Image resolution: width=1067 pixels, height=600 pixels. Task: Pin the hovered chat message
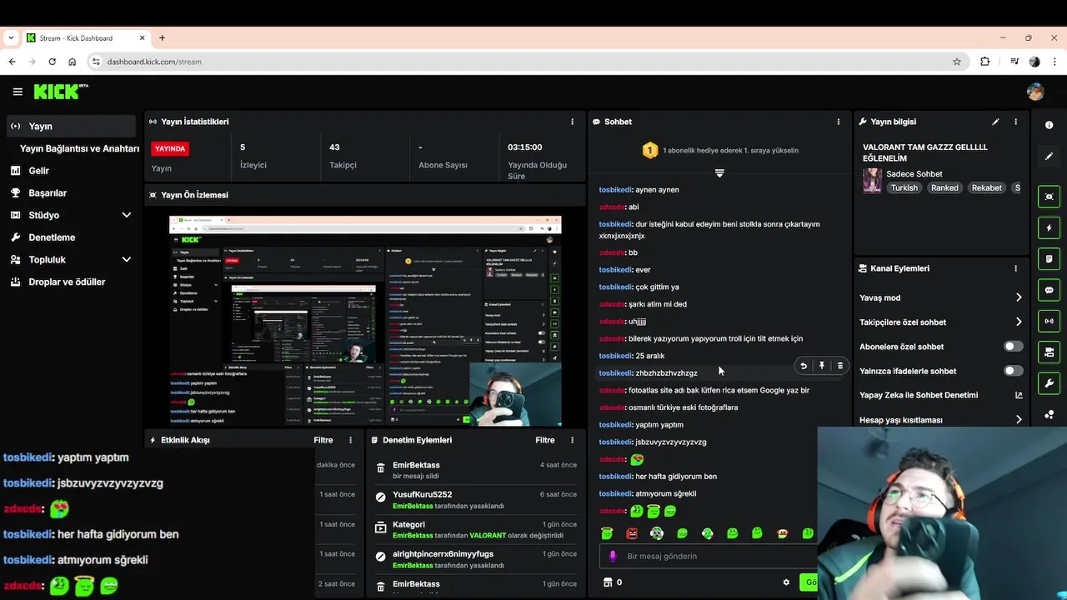point(822,366)
